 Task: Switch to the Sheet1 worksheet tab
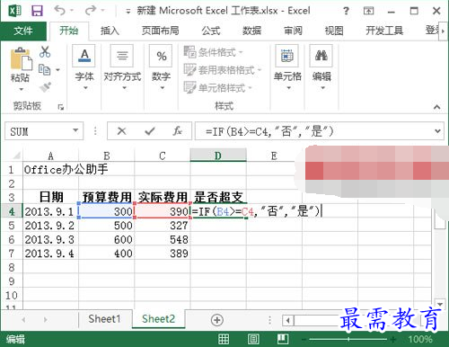pos(104,319)
